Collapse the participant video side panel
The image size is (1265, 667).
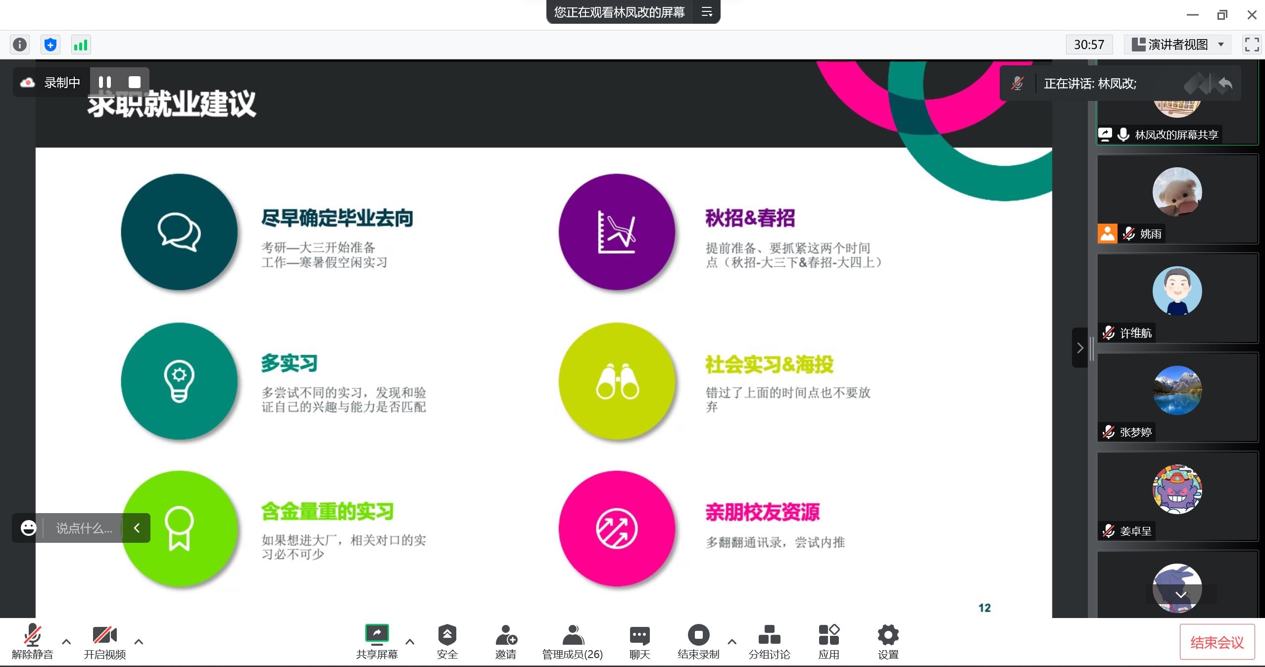pyautogui.click(x=1079, y=348)
